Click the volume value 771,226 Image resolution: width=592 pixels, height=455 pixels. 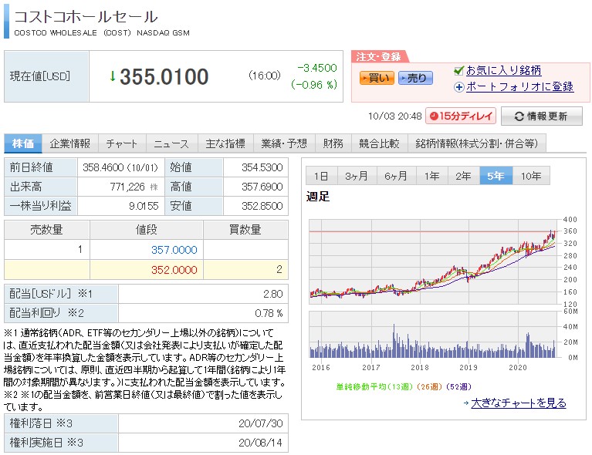tap(127, 187)
